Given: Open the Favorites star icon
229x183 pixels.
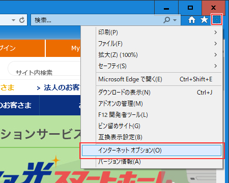Looking at the screenshot, I should pyautogui.click(x=204, y=20).
